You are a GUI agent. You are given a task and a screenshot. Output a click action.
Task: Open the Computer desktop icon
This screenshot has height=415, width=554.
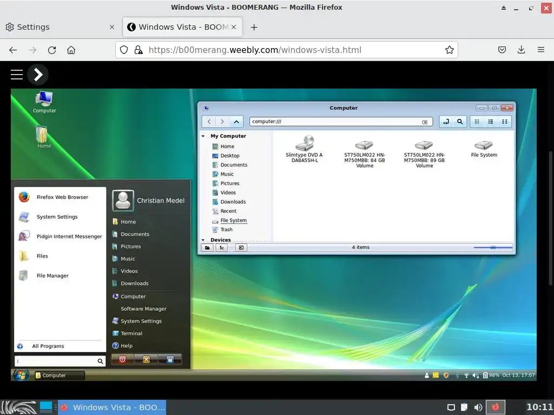coord(44,102)
